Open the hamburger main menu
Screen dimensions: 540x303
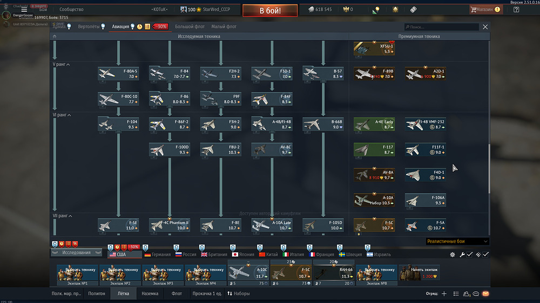[24, 10]
